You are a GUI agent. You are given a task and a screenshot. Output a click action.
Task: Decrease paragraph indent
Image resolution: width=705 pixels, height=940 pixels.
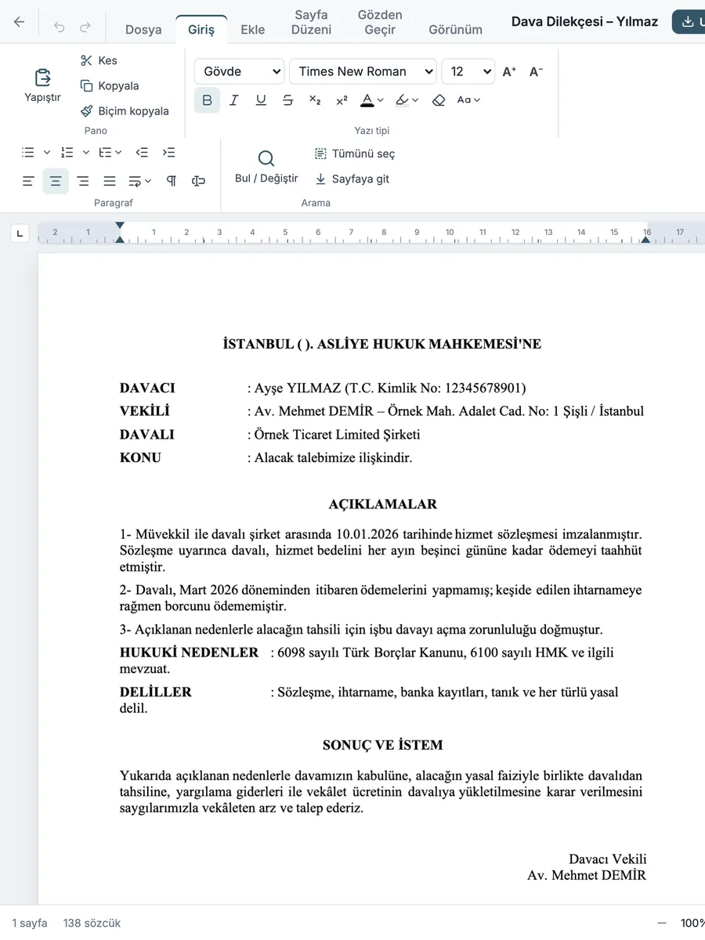[142, 153]
